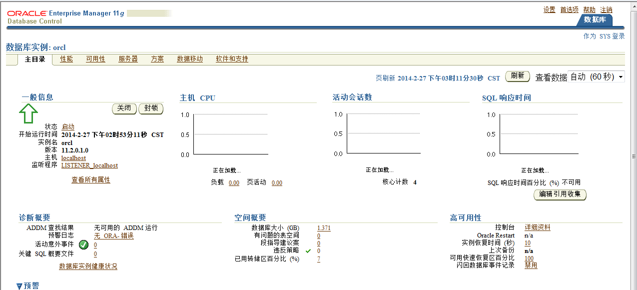The height and width of the screenshot is (290, 637).
Task: Go to the 数据移动 tab
Action: (190, 59)
